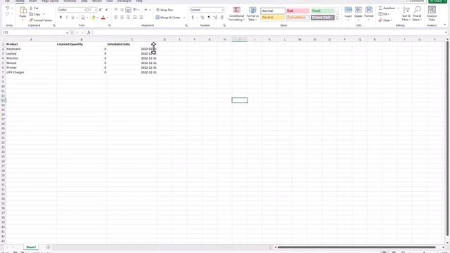Apply the Bad cell style

click(297, 11)
